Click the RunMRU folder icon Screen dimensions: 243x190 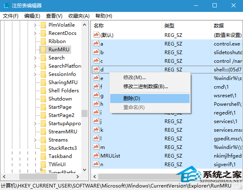(x=43, y=50)
